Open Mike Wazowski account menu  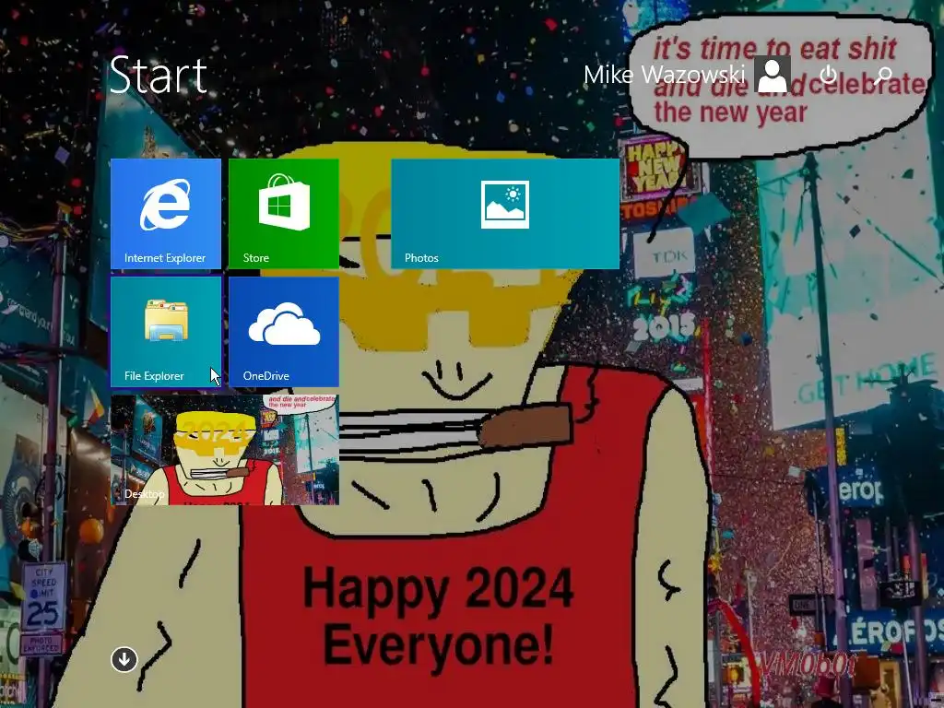(665, 75)
